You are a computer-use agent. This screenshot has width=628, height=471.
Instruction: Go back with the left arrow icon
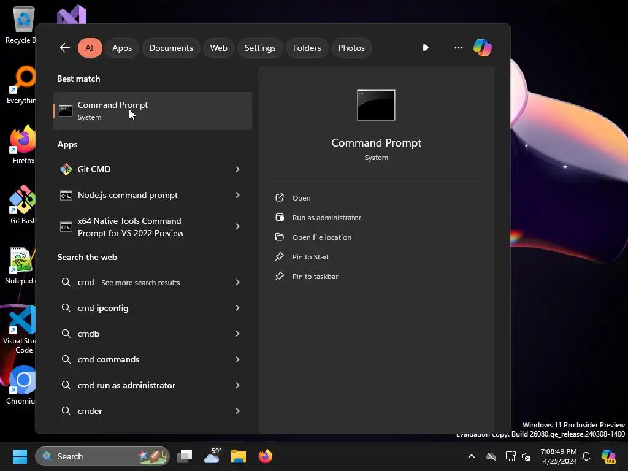point(64,48)
